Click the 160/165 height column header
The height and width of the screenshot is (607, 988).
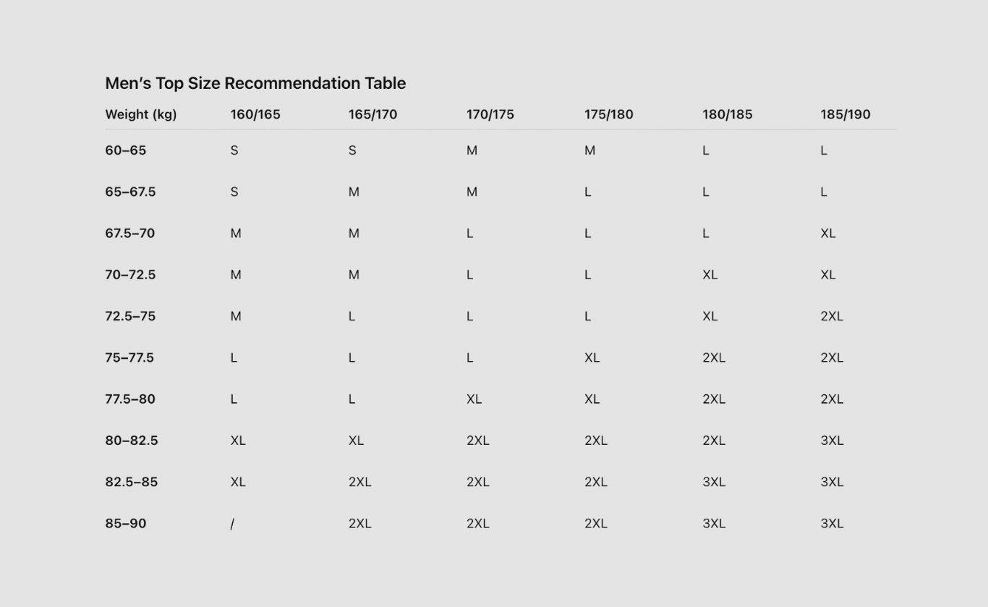255,114
